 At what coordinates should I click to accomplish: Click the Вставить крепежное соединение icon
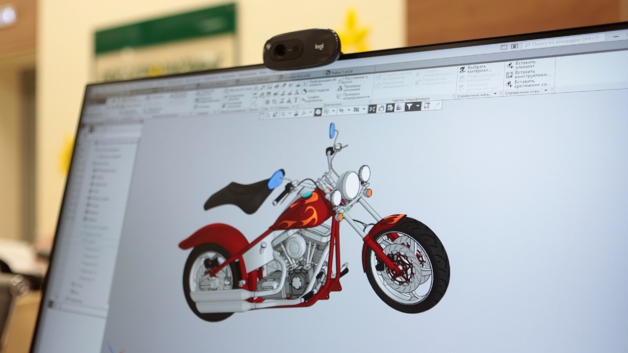click(x=510, y=84)
